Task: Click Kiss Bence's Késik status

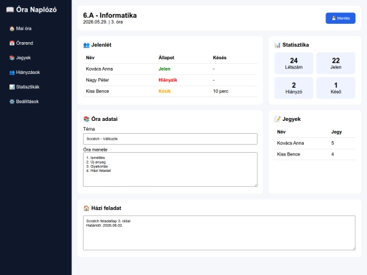Action: [164, 91]
